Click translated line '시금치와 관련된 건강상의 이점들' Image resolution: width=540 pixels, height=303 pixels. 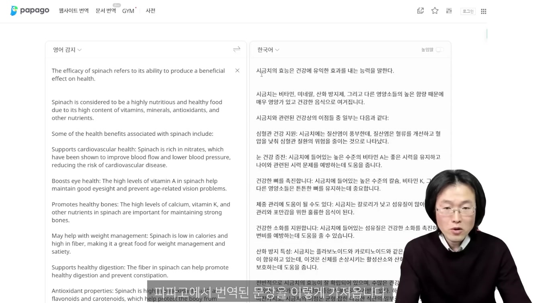322,118
